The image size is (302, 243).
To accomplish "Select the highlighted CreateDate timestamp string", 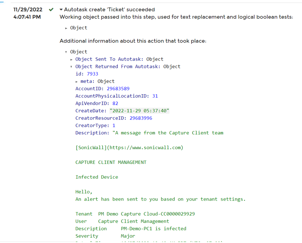I will 139,111.
